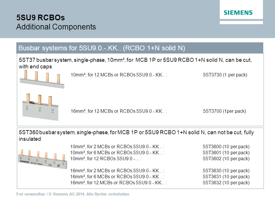
Task: Click the 5ST360 busbar system description
Action: [136, 136]
